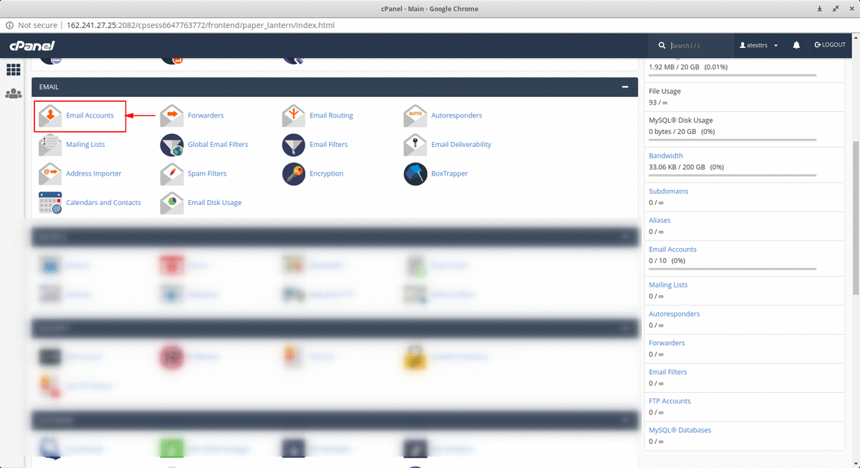Screen dimensions: 860x468
Task: Open the Email Routing icon
Action: click(x=294, y=115)
